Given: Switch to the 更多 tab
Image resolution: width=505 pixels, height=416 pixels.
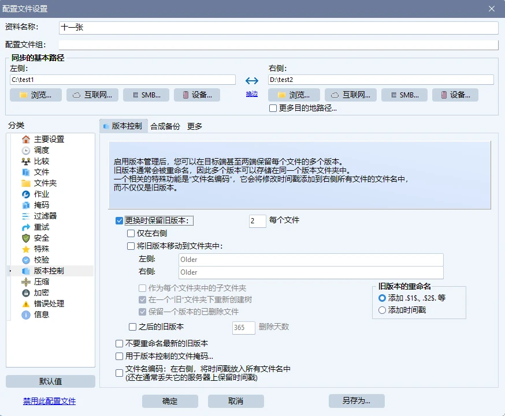Looking at the screenshot, I should (195, 126).
